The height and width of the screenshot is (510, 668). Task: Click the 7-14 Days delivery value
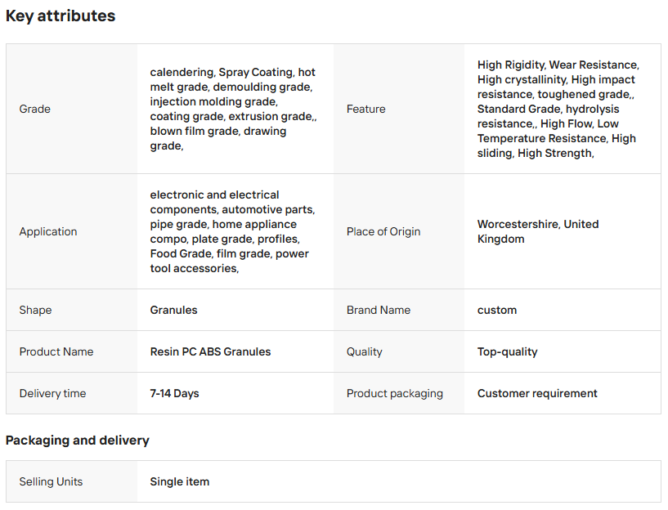[174, 393]
